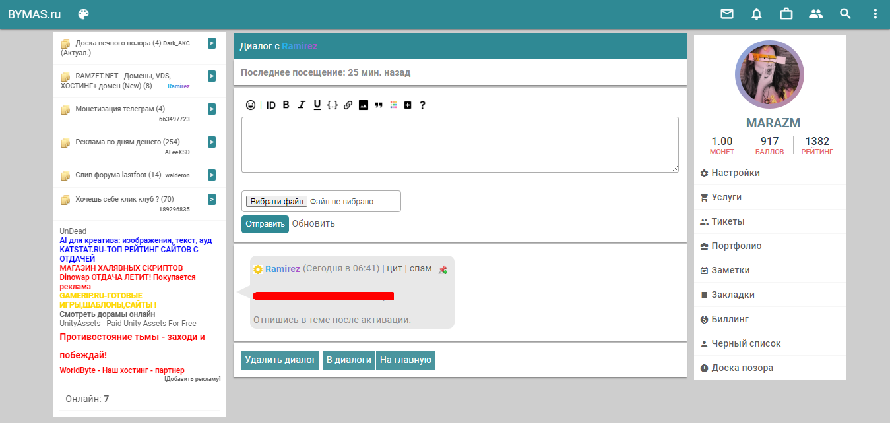Insert emoji with the smiley icon
Screen dimensions: 890x423
pos(251,105)
